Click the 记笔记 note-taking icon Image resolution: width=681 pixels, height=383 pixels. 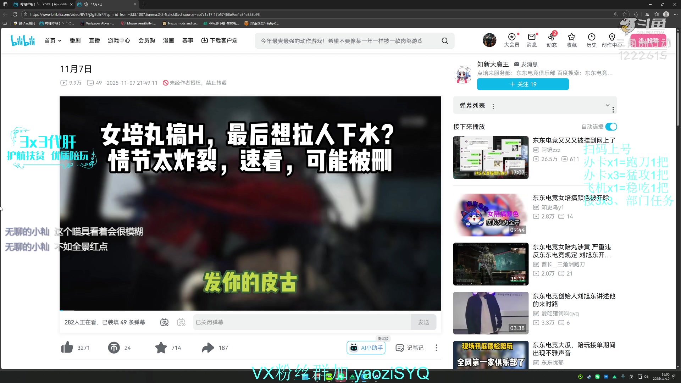point(410,348)
